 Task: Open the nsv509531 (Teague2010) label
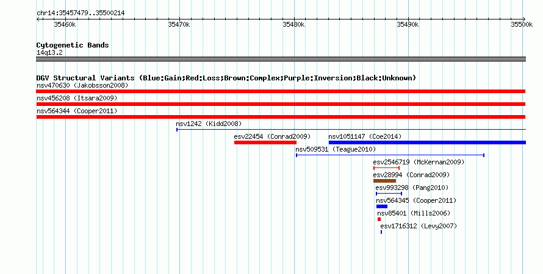[x=336, y=149]
